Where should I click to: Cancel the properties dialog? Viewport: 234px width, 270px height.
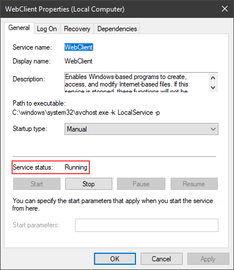coord(161,259)
